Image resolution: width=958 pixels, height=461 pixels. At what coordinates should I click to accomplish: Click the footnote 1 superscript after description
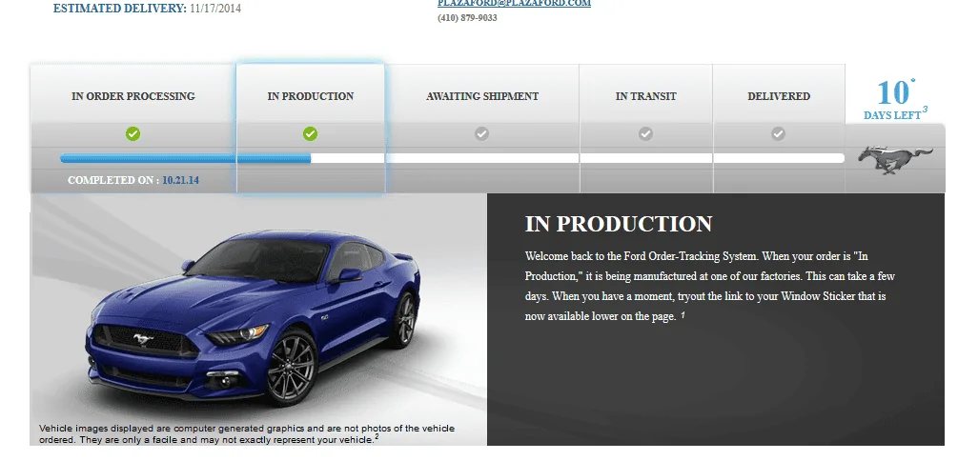pos(683,315)
